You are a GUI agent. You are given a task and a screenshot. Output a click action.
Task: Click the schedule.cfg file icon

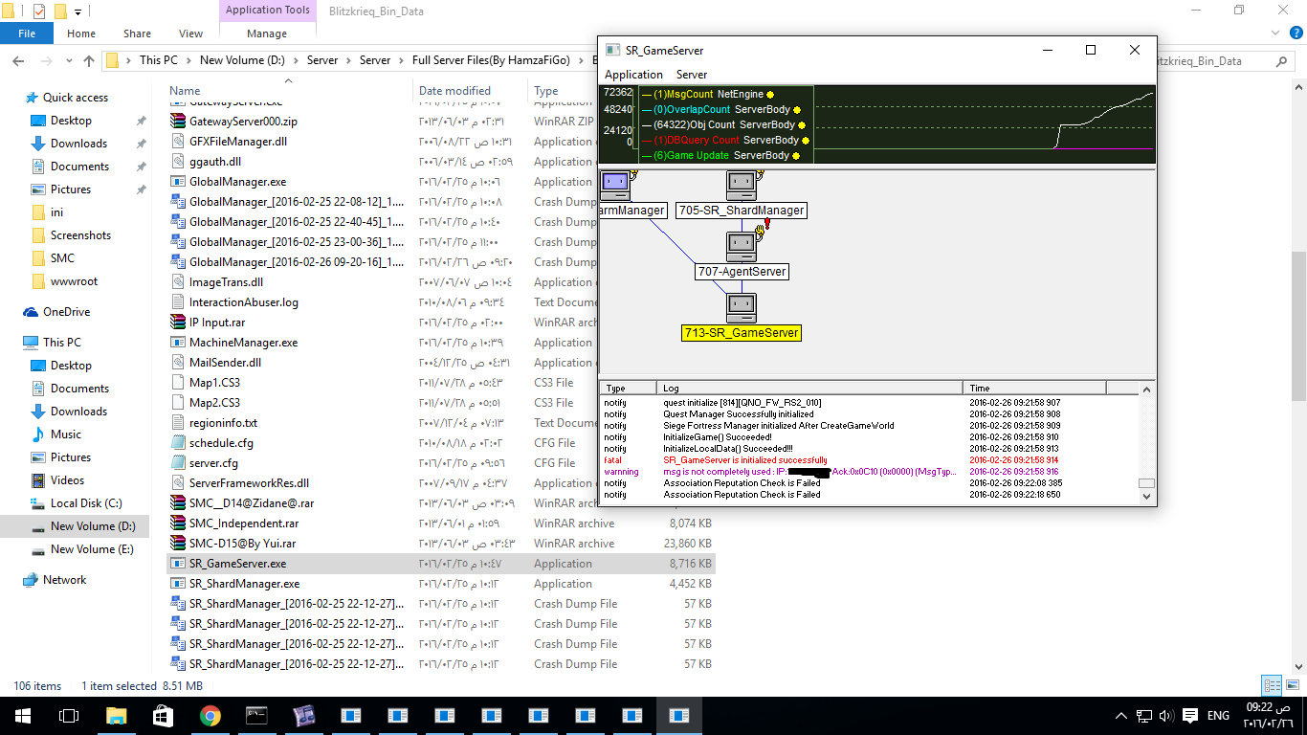tap(178, 443)
